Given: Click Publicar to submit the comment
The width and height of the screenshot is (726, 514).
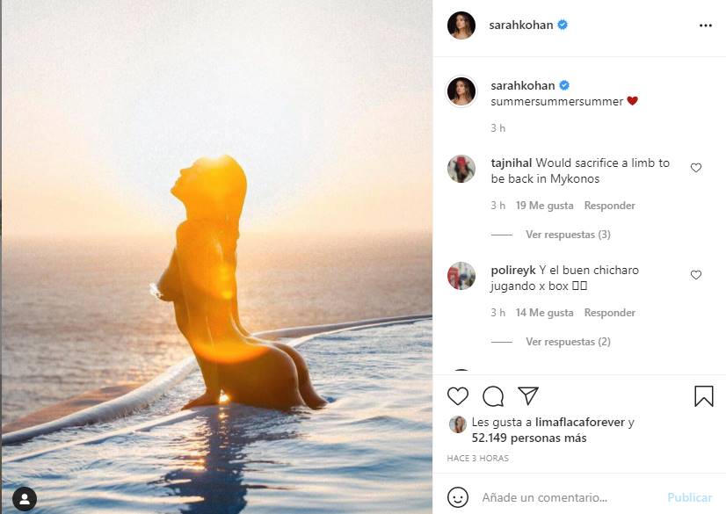Looking at the screenshot, I should tap(692, 496).
